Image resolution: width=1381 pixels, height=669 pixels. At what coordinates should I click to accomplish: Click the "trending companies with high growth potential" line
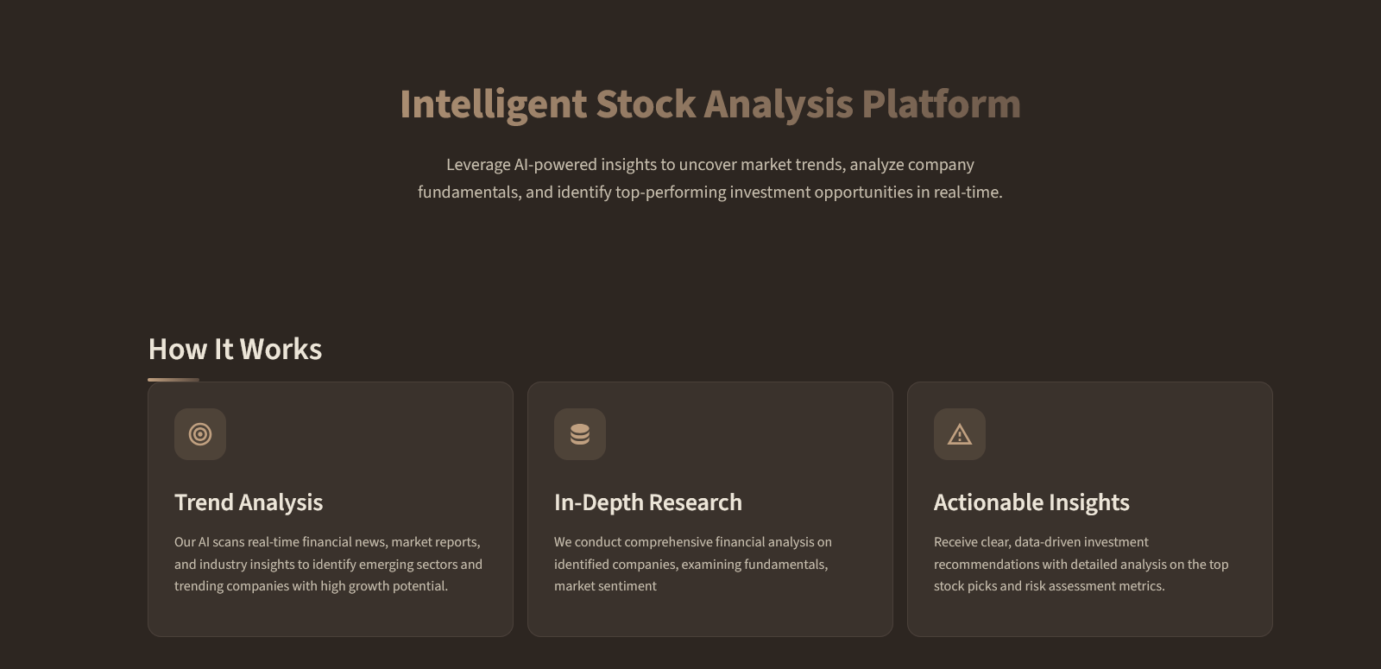point(311,586)
